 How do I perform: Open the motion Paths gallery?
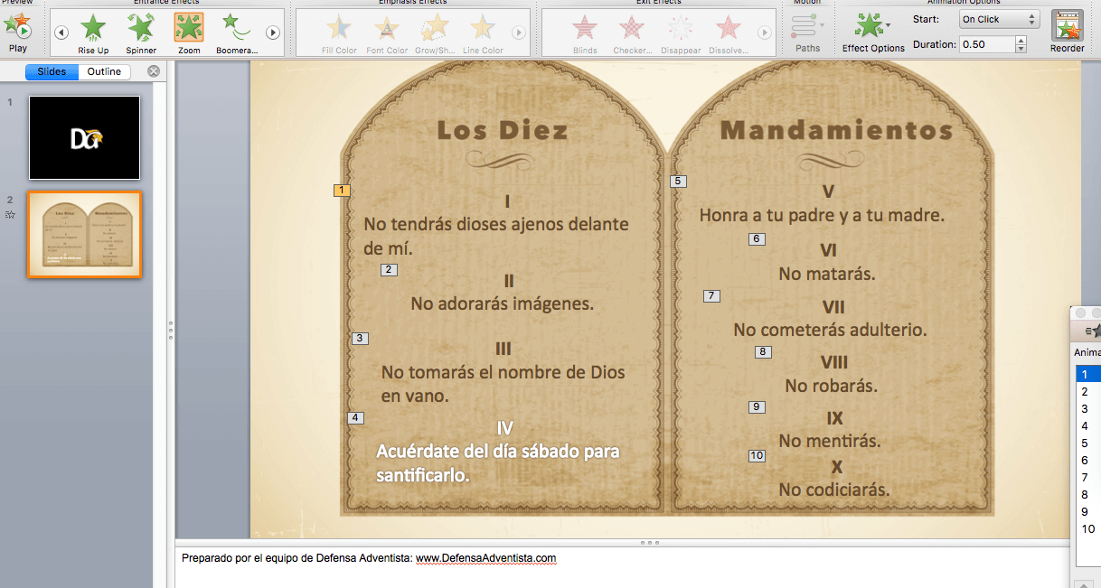807,33
